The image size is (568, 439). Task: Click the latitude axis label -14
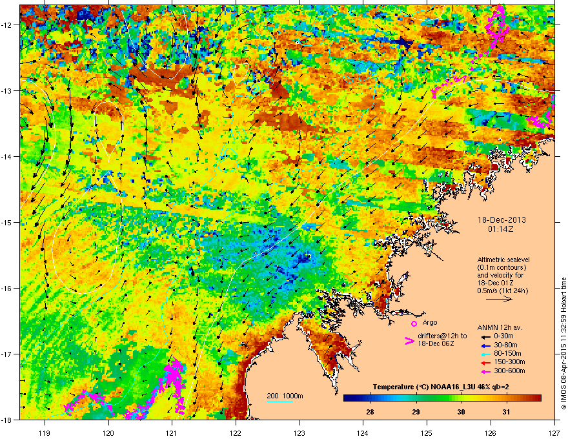click(7, 156)
